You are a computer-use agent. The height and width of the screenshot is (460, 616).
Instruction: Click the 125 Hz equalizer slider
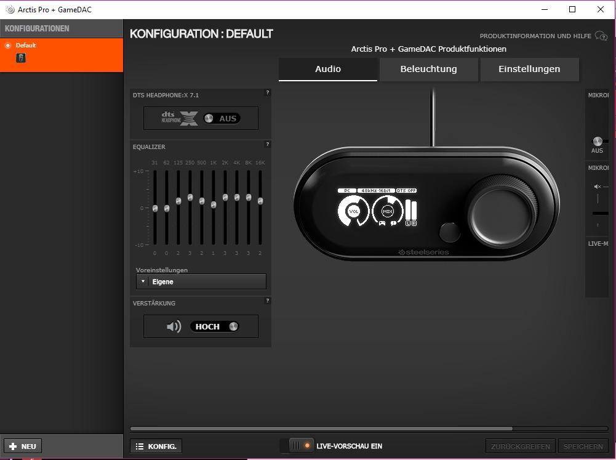click(178, 201)
